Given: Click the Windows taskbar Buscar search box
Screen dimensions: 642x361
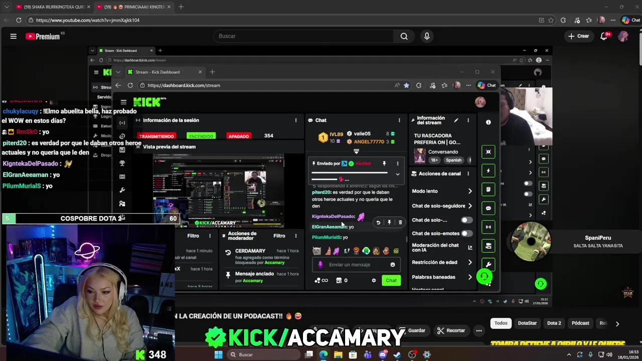Looking at the screenshot, I should coord(263,354).
